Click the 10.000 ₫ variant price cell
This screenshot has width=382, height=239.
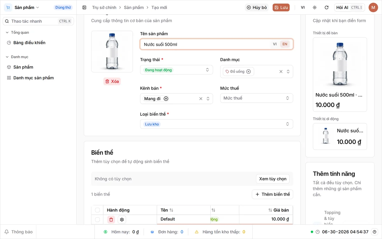click(x=266, y=219)
